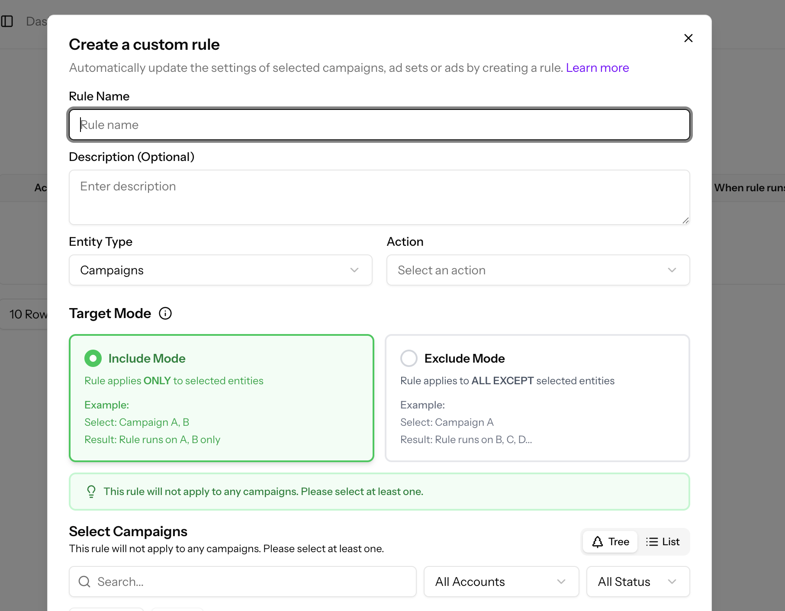Screen dimensions: 785x611
Task: Dismiss the Create a custom rule dialog
Action: tap(688, 38)
